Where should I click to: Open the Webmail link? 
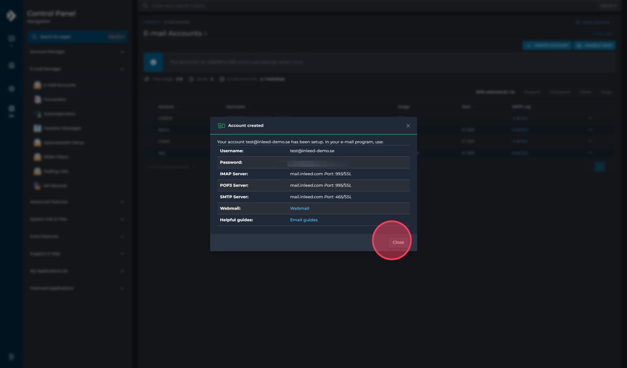[300, 208]
